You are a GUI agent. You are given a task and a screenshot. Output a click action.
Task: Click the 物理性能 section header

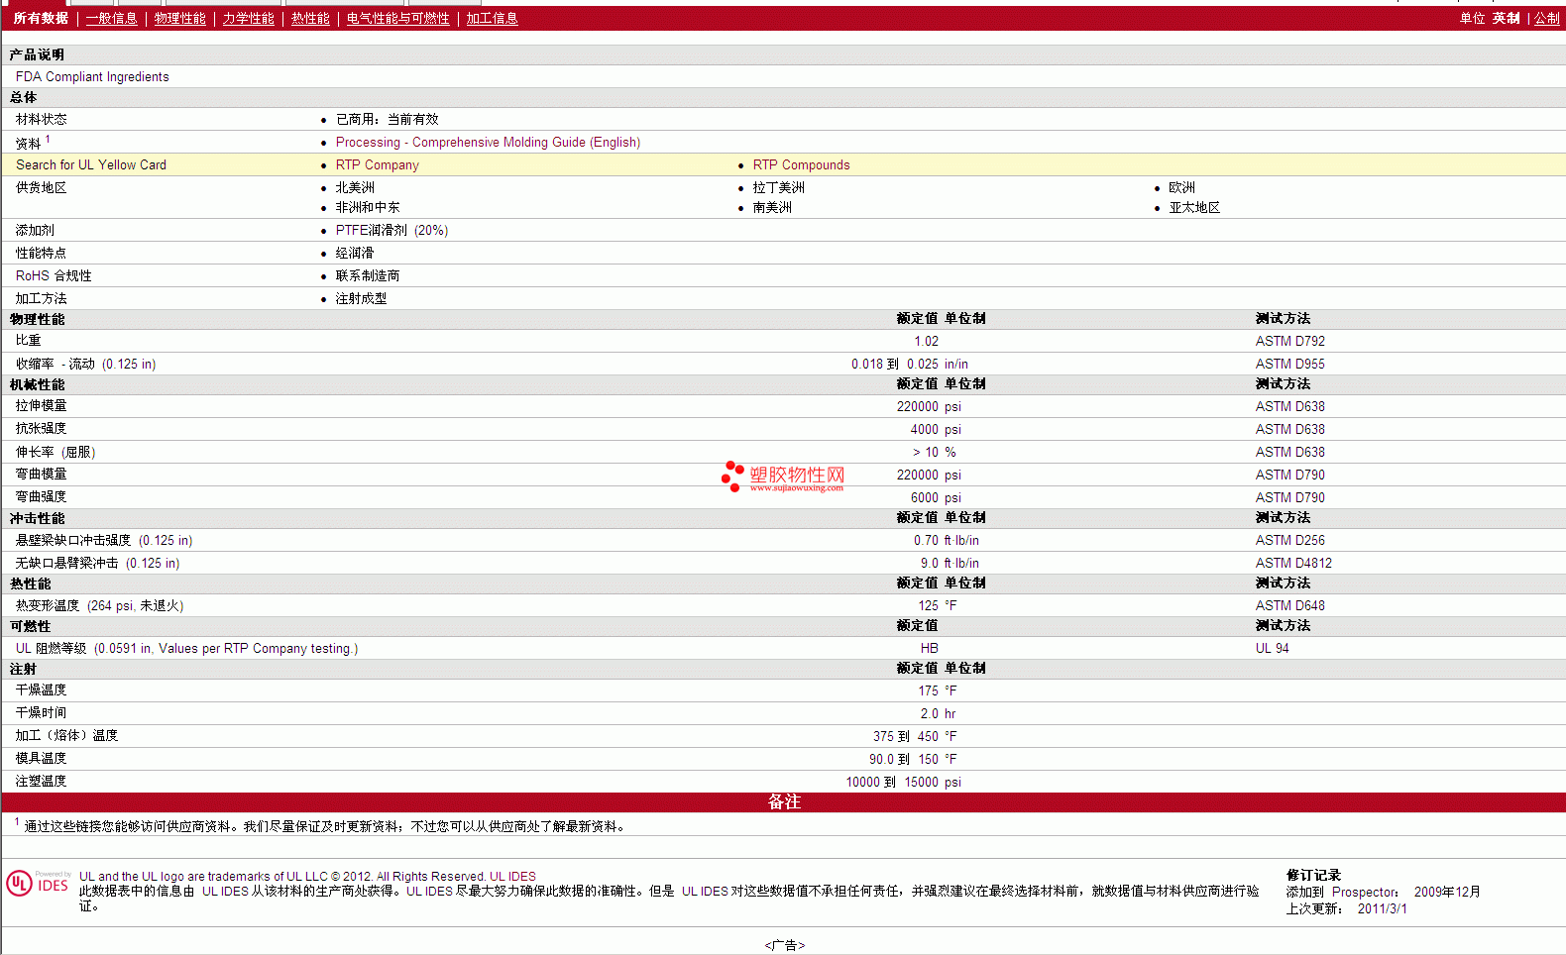pos(37,320)
